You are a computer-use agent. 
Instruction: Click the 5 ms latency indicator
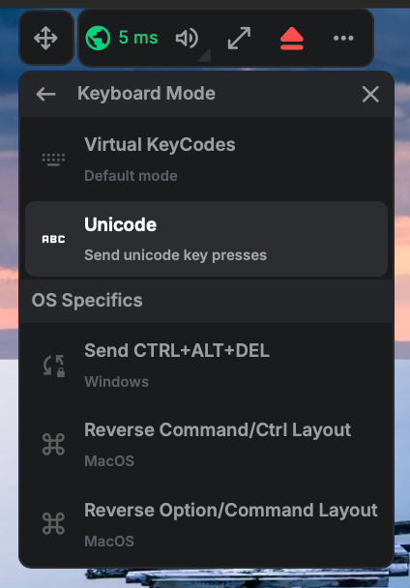coord(138,38)
